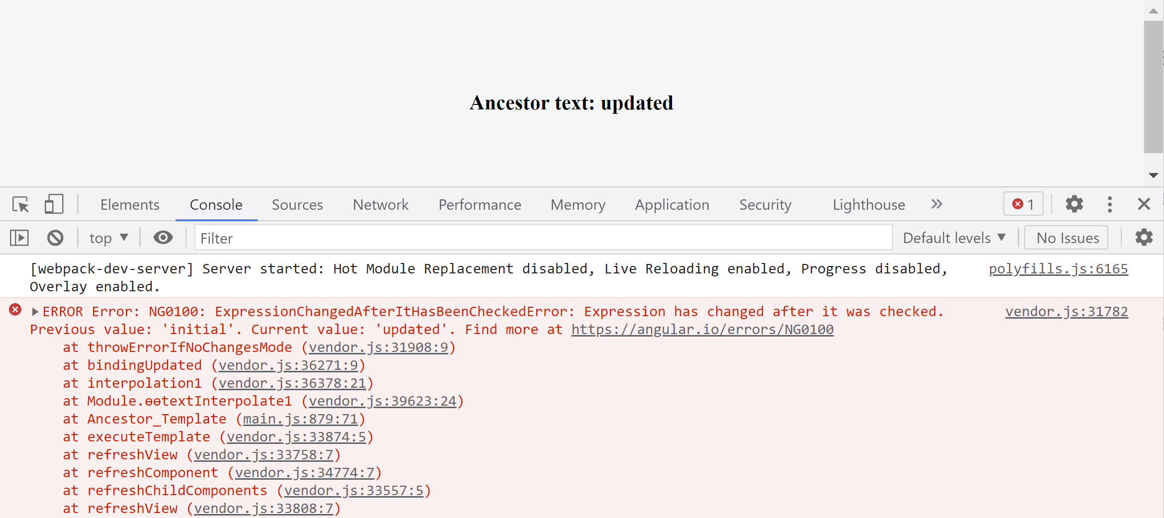Open the Default levels dropdown

point(954,238)
